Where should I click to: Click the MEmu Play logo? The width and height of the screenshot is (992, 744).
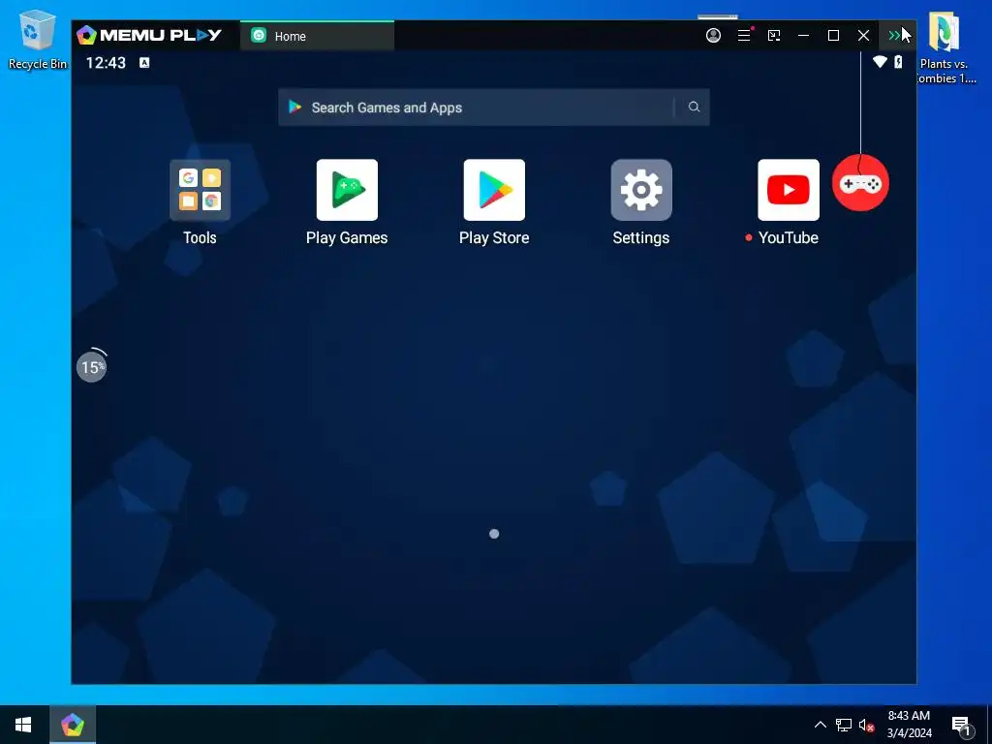coord(149,36)
